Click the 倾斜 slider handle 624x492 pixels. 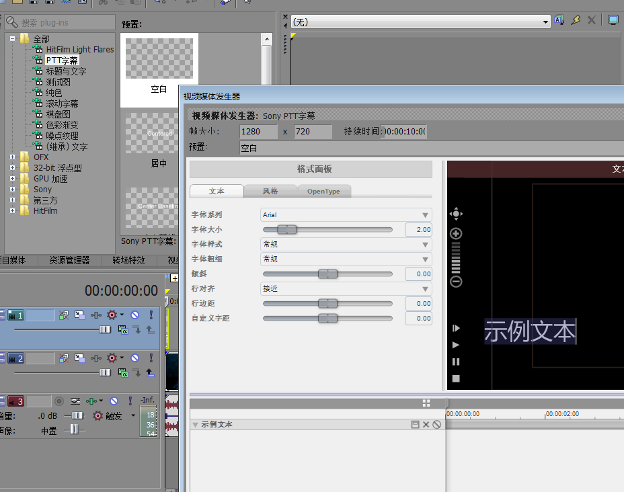pyautogui.click(x=328, y=274)
